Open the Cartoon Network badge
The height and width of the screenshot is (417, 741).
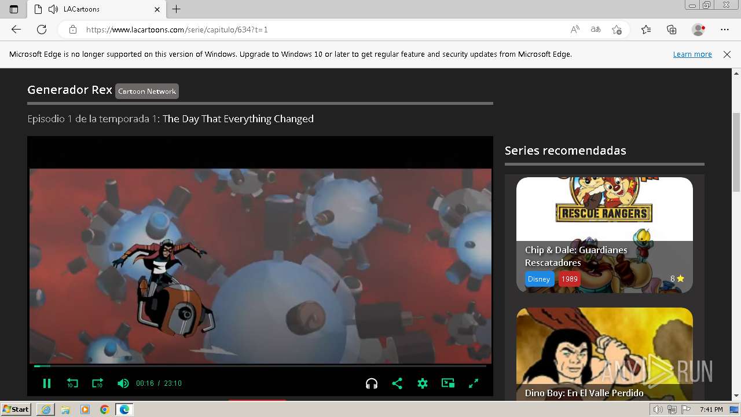pos(147,92)
